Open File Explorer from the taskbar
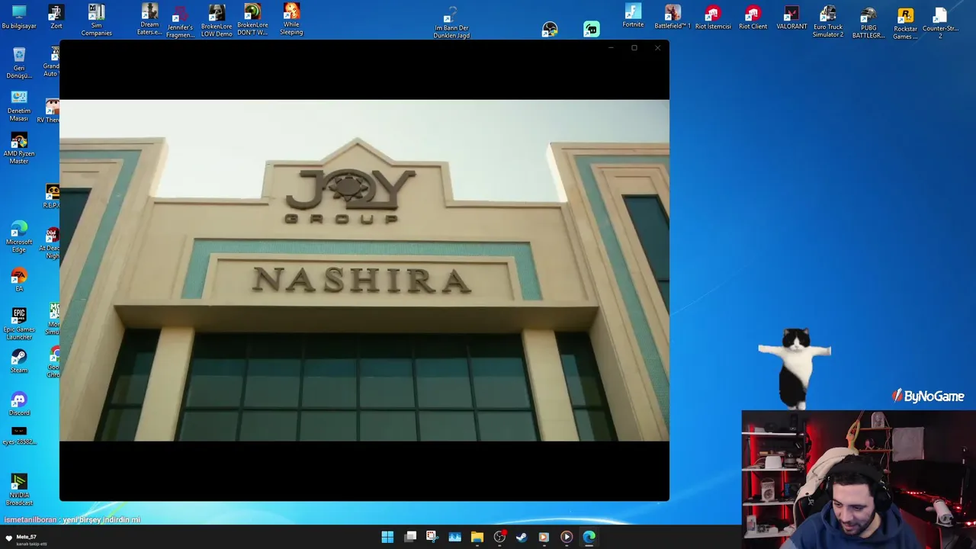 [477, 537]
